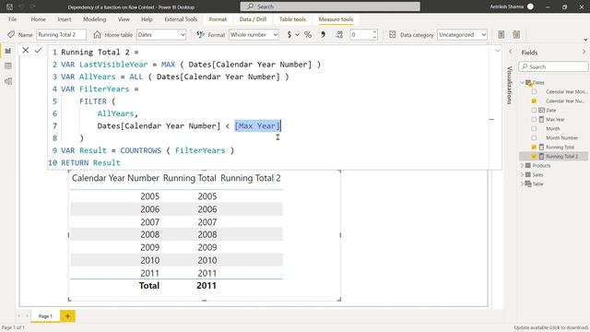The height and width of the screenshot is (332, 590).
Task: Click the measure Name input field
Action: (62, 35)
